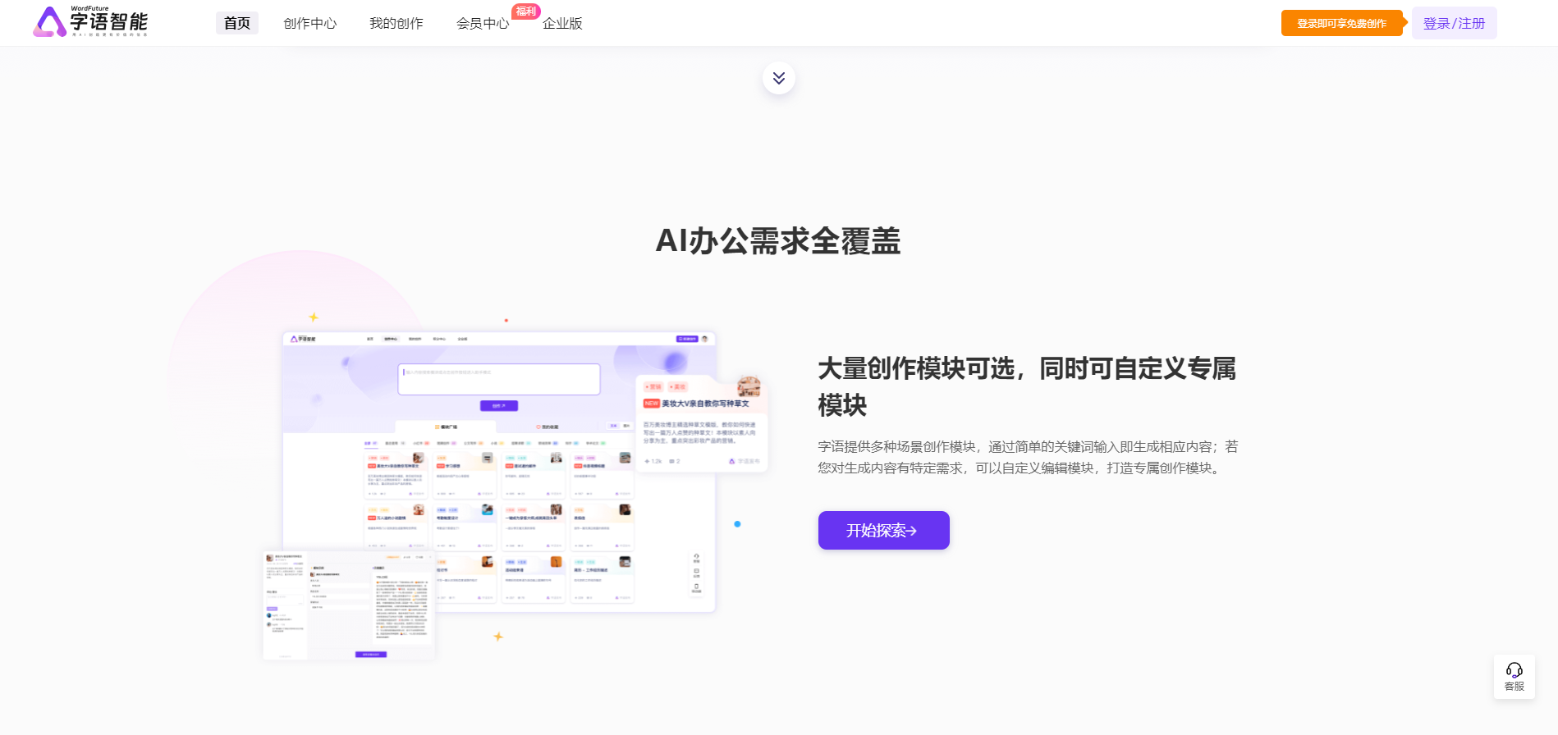This screenshot has width=1558, height=735.
Task: Click the 美妆大V亲自教你写种草文 card
Action: point(702,422)
